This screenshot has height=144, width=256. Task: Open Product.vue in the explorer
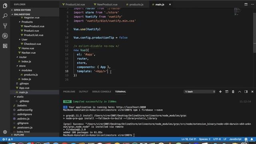[31, 31]
